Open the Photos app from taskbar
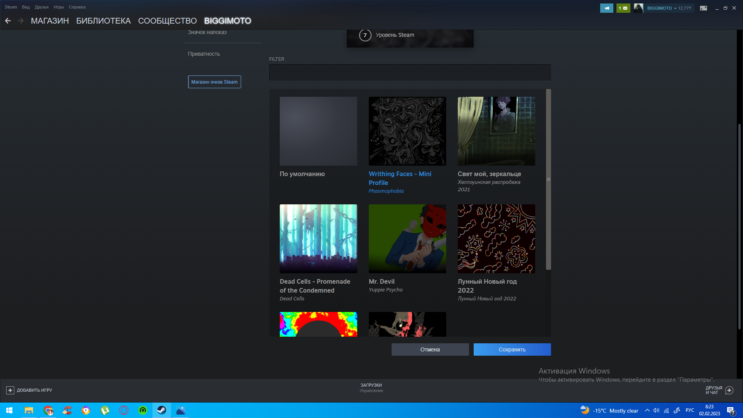 [x=181, y=410]
